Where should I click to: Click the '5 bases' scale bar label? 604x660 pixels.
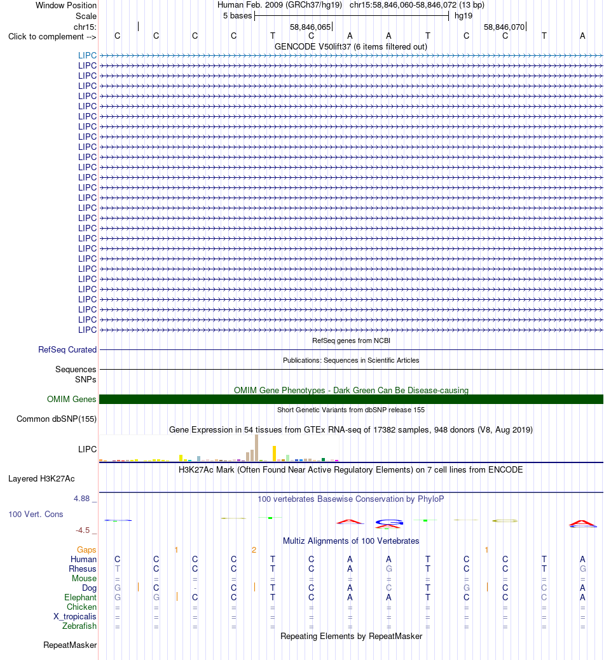[x=238, y=16]
